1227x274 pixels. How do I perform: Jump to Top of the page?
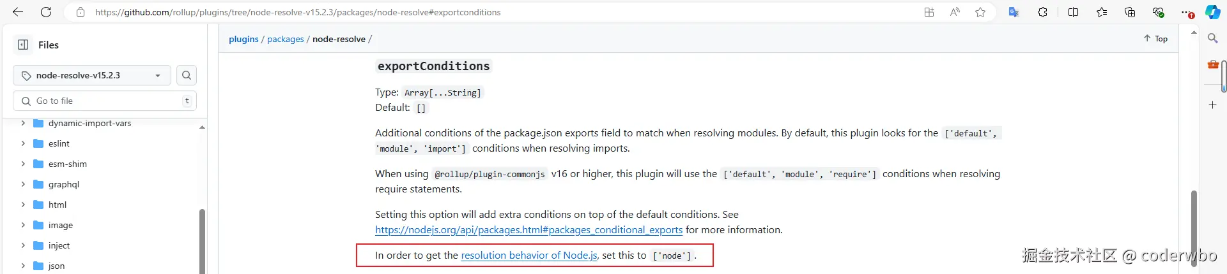[1155, 39]
